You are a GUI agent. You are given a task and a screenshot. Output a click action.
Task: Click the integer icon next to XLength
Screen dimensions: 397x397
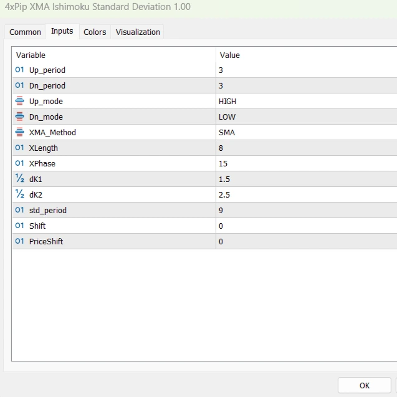tap(19, 148)
